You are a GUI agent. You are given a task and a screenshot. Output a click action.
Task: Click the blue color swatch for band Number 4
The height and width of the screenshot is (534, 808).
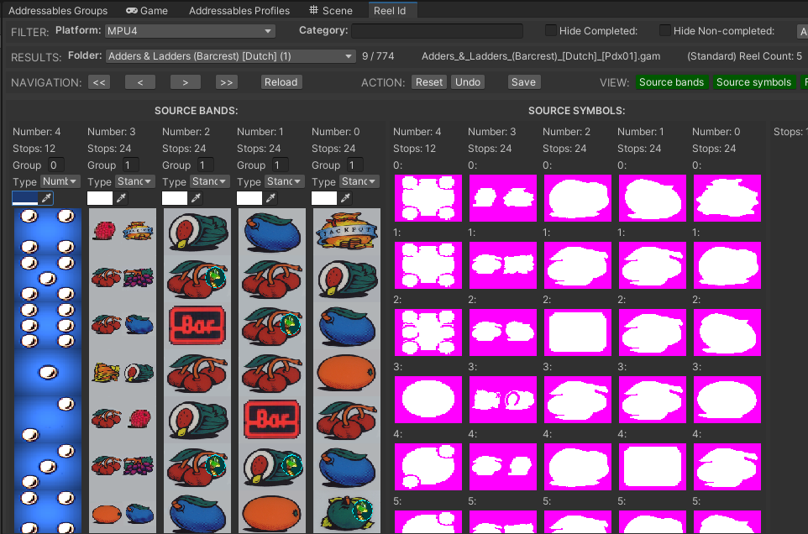[25, 198]
